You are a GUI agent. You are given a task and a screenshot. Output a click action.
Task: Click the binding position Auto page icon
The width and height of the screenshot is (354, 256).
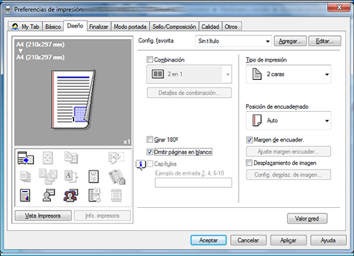(257, 120)
